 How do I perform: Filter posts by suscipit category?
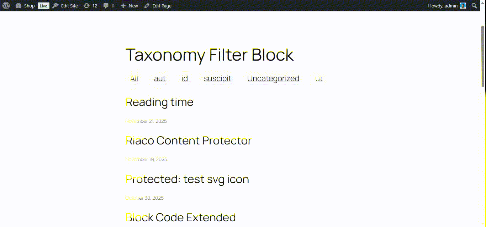(217, 78)
